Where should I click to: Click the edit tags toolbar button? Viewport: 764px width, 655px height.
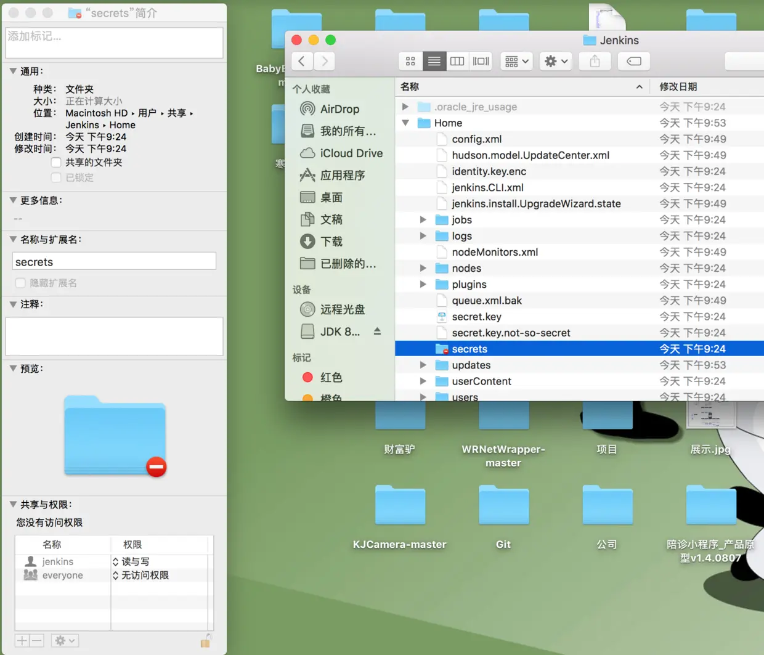[633, 61]
